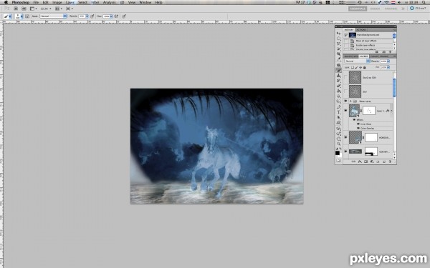Viewport: 430px width, 268px height.
Task: Select the Eraser tool
Action: [x=339, y=86]
